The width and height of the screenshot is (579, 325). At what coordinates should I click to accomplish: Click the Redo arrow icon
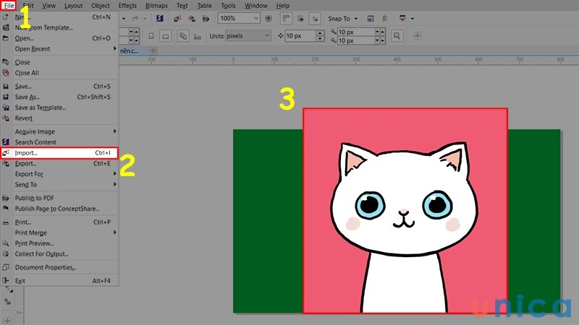(135, 18)
